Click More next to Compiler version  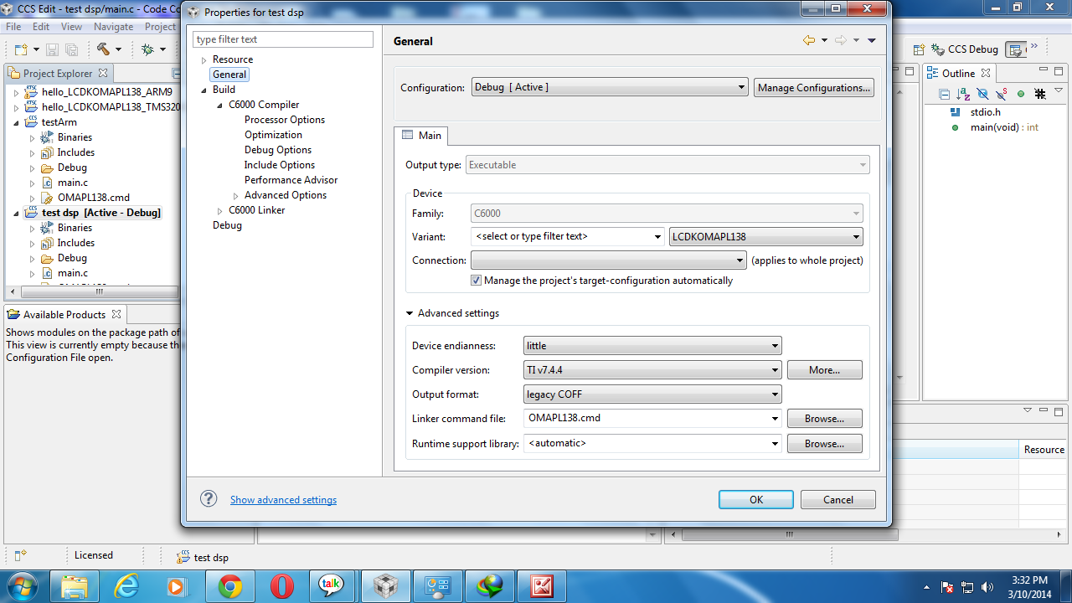click(825, 370)
